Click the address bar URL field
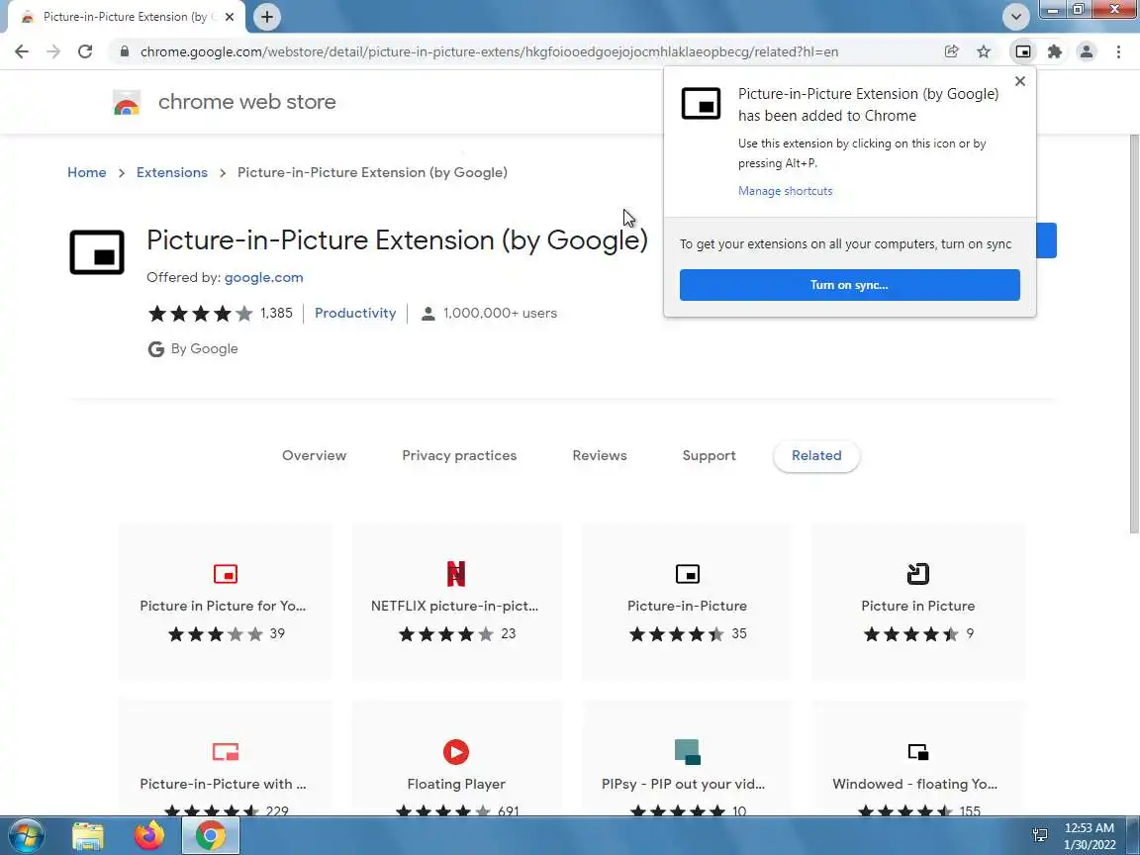Viewport: 1140px width, 855px height. pyautogui.click(x=489, y=51)
